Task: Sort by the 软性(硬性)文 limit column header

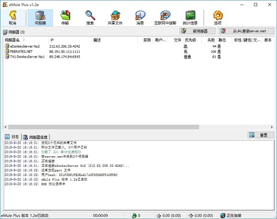Action: [247, 40]
